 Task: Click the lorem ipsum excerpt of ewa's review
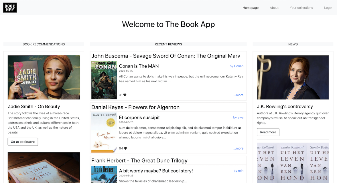(x=180, y=133)
